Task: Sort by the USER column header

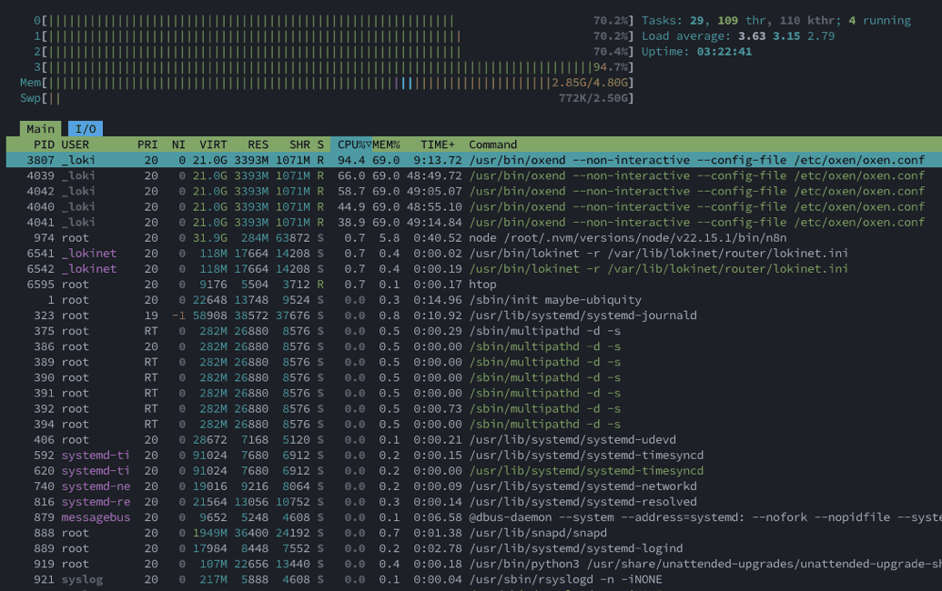Action: tap(76, 145)
